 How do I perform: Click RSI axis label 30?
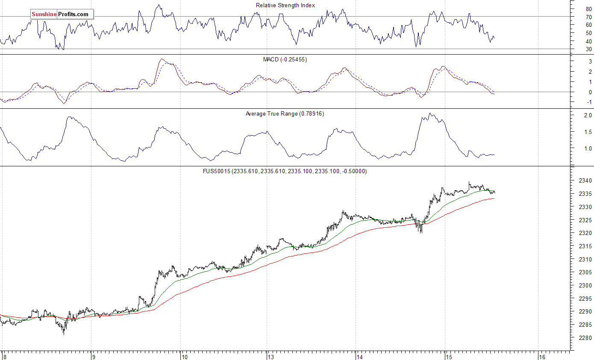589,49
